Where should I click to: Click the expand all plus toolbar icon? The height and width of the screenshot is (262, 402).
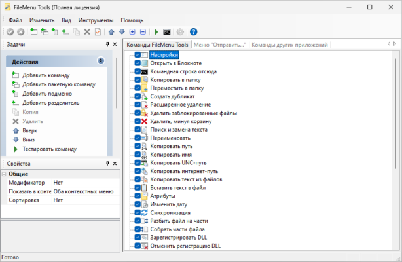pyautogui.click(x=132, y=32)
